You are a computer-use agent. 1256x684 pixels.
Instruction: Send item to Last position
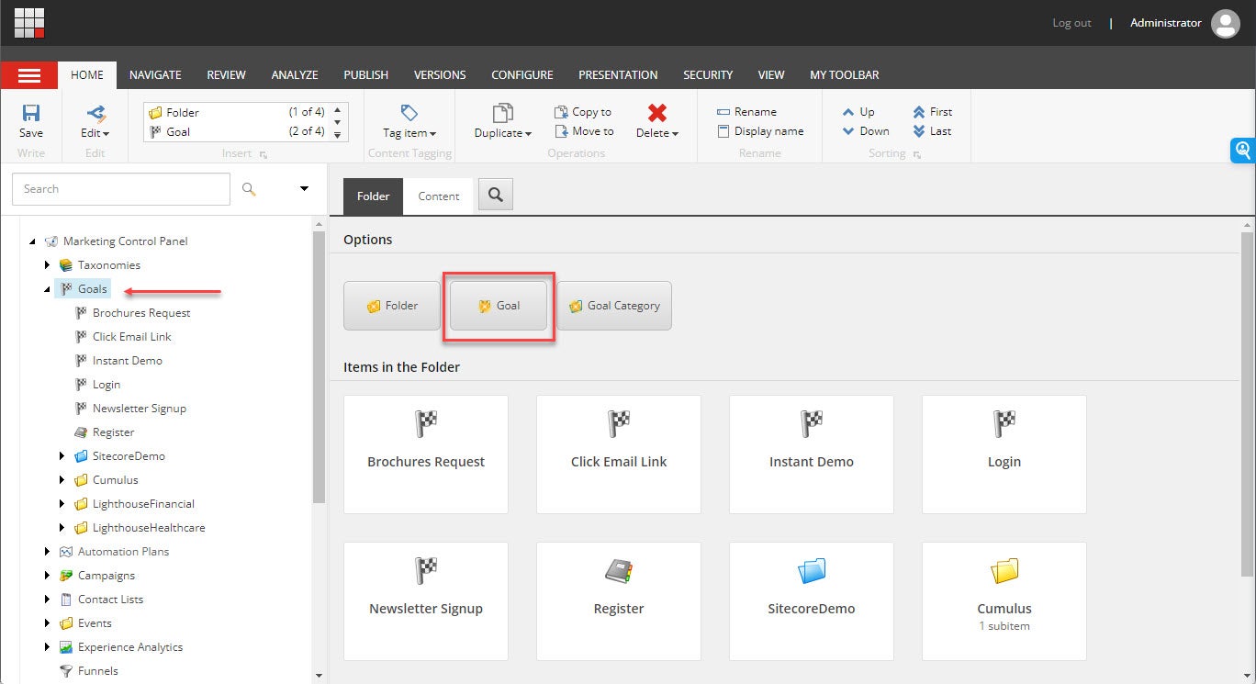tap(919, 131)
